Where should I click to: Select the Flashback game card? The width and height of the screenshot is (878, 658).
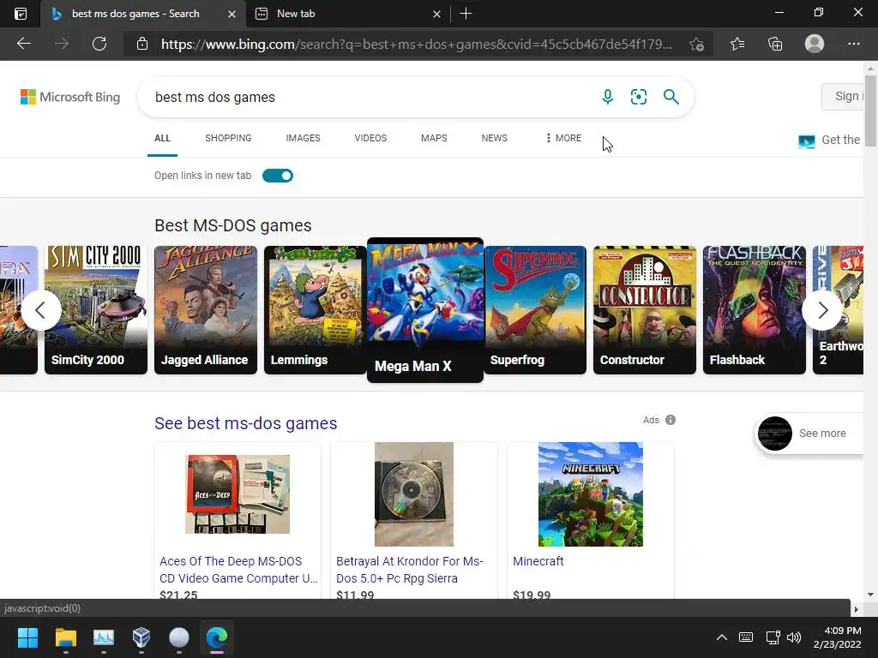tap(755, 310)
